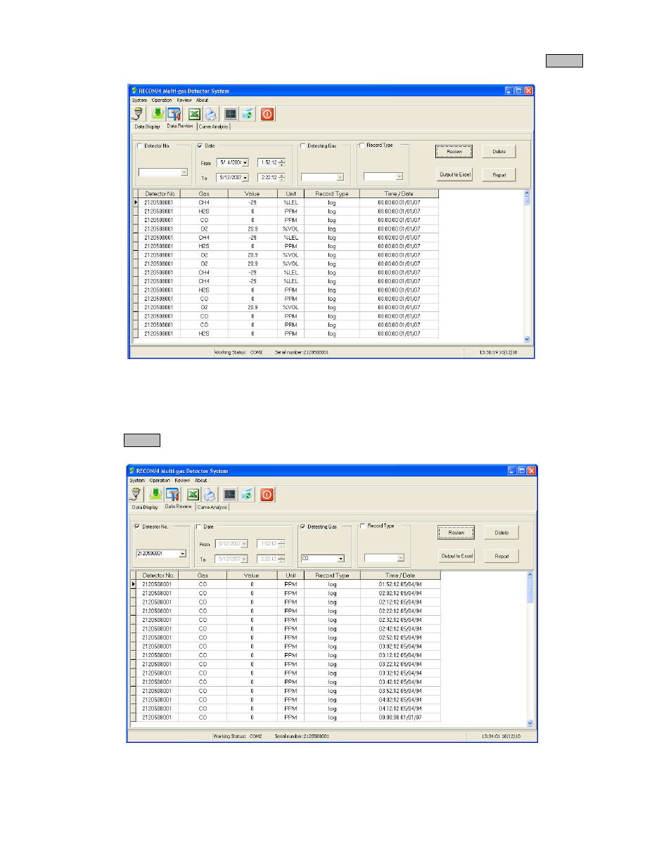671x868 pixels.
Task: Click the red power icon in the CO-filtered window
Action: pos(267,494)
